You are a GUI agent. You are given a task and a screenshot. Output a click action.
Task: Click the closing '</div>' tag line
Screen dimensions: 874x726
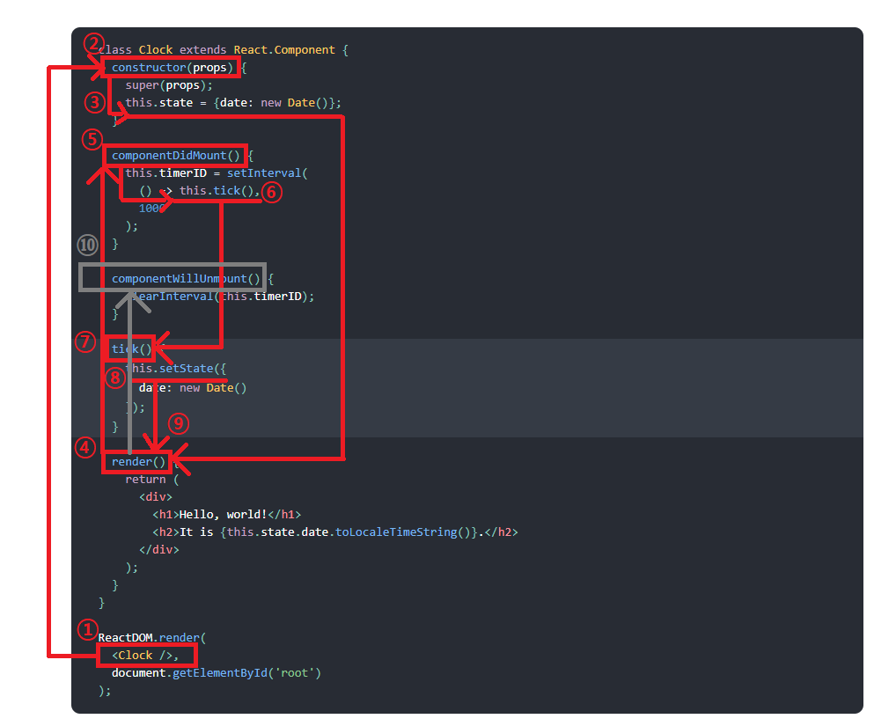point(158,550)
